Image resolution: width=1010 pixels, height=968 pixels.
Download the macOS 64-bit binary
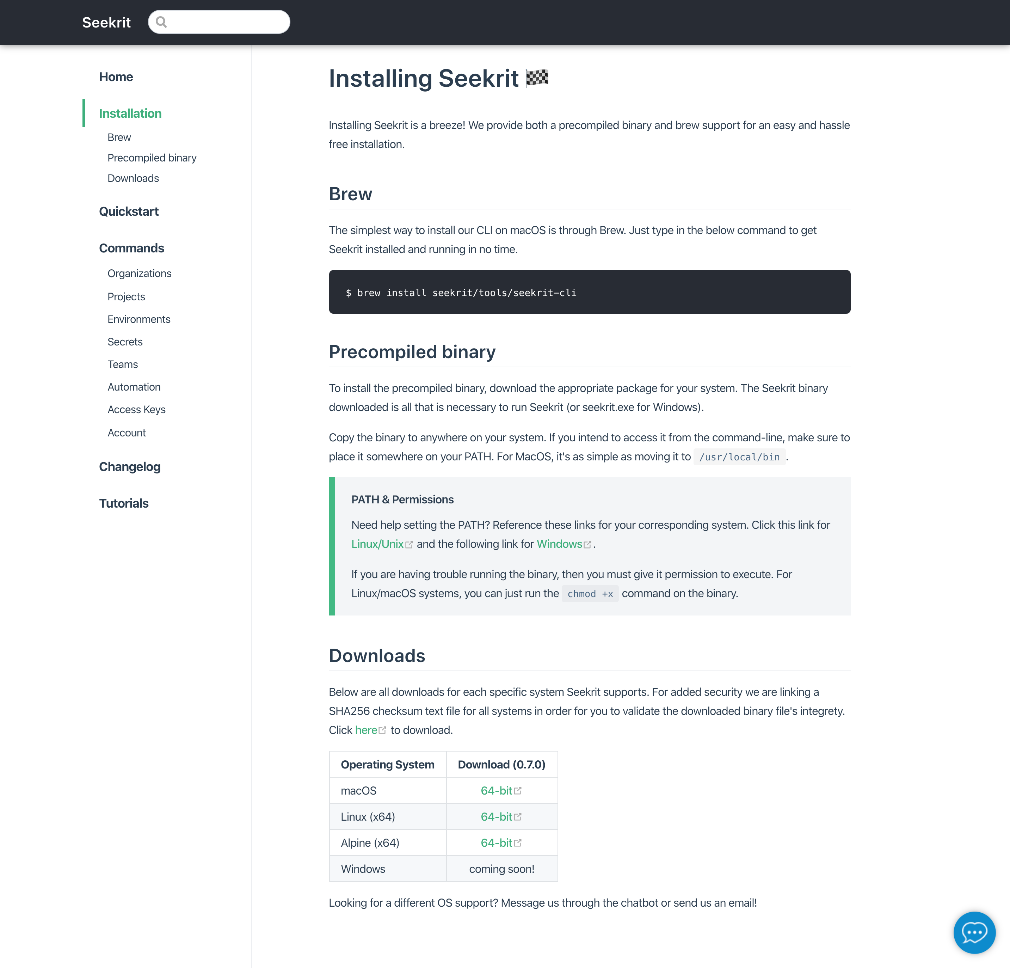click(x=496, y=791)
